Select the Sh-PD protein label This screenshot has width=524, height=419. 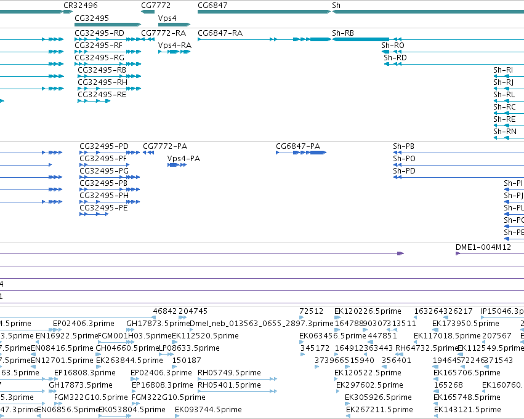404,171
